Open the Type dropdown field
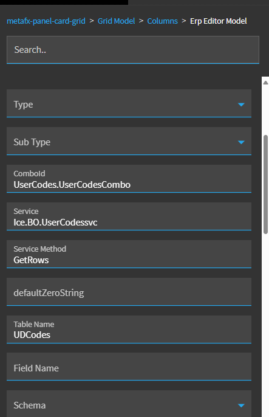Screen dimensions: 269x417 tap(129, 103)
